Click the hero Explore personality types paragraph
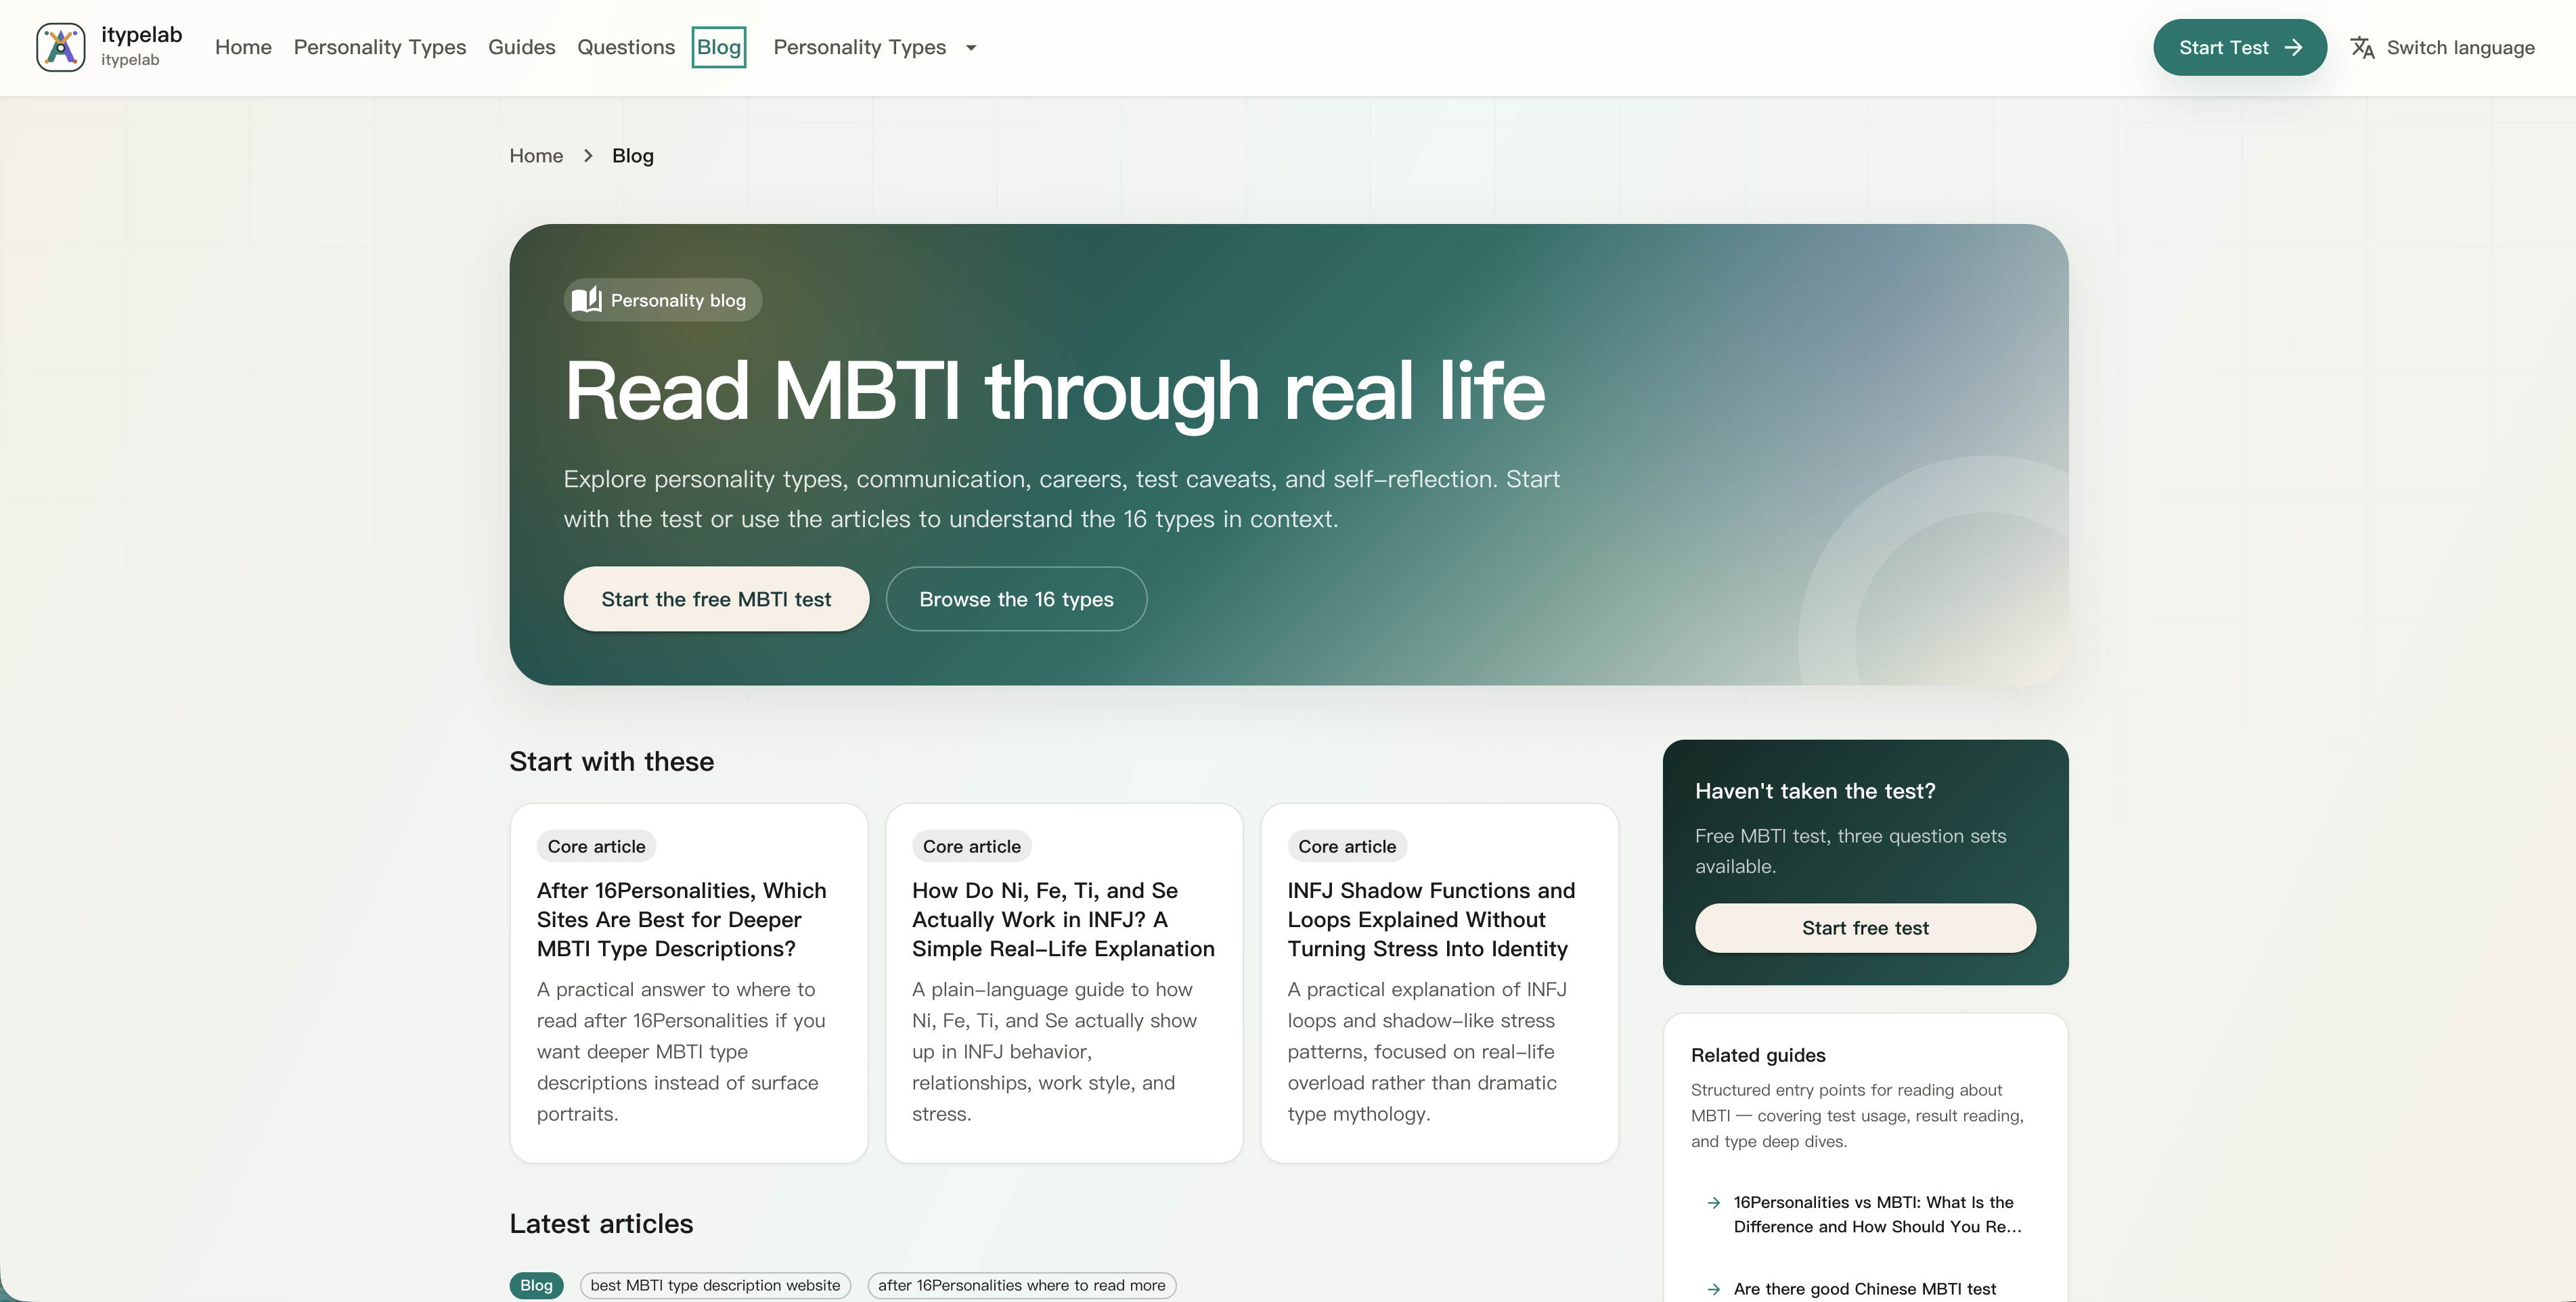 pyautogui.click(x=1061, y=499)
